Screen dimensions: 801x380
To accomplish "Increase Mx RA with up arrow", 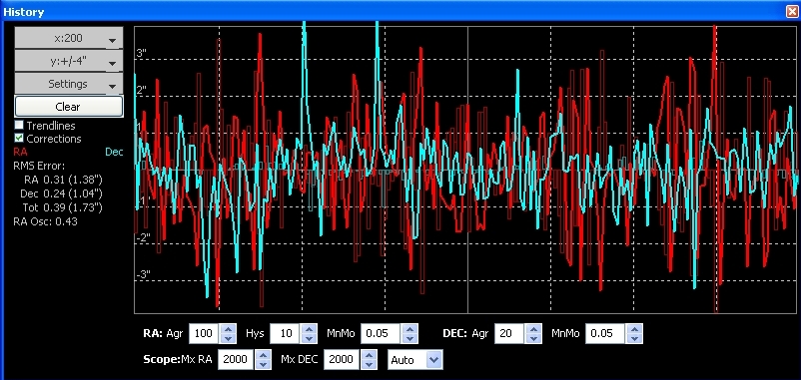I will coord(263,354).
